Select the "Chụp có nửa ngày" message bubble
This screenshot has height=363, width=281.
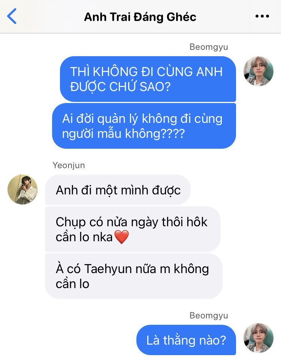[133, 229]
